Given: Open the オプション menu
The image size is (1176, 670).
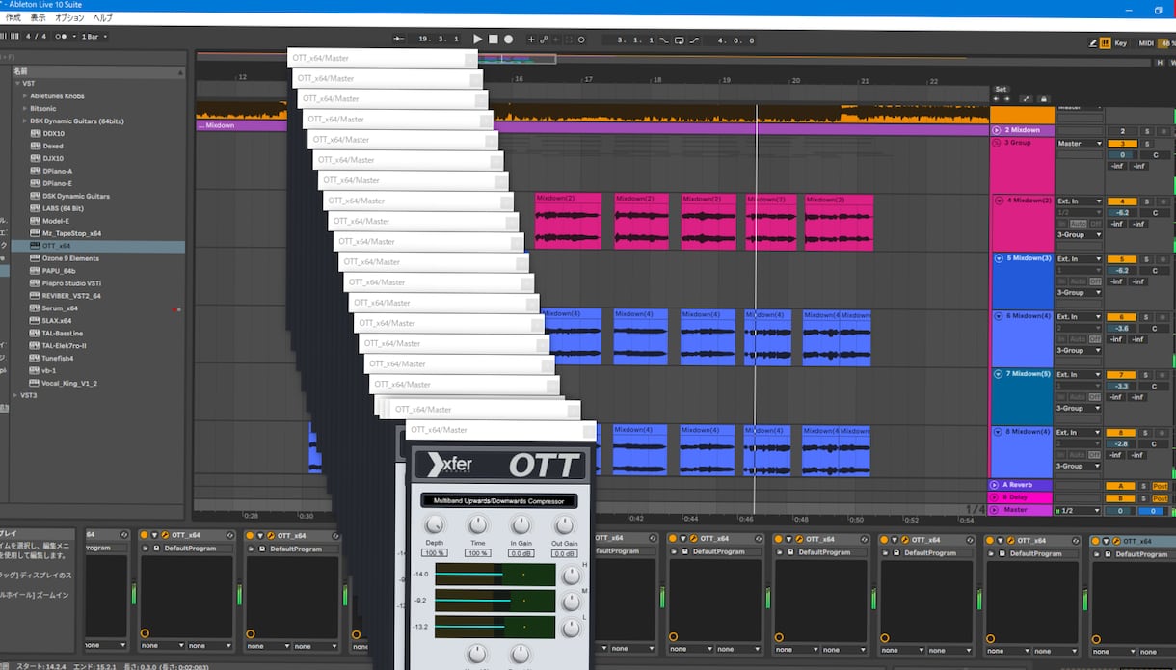Looking at the screenshot, I should click(69, 18).
